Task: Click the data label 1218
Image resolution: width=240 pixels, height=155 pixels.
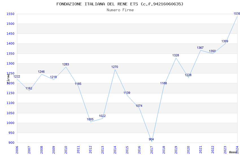Action: [x=53, y=77]
